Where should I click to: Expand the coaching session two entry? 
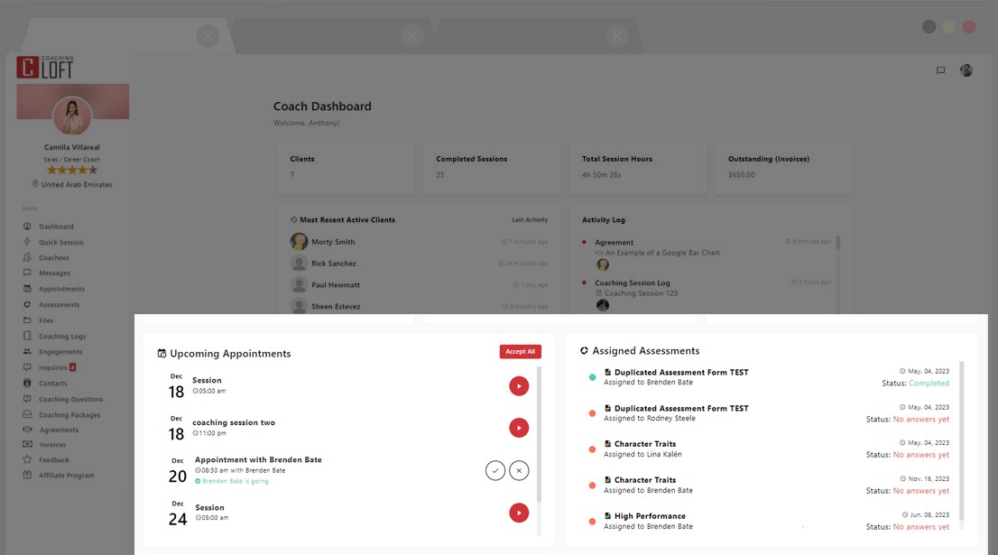[519, 427]
